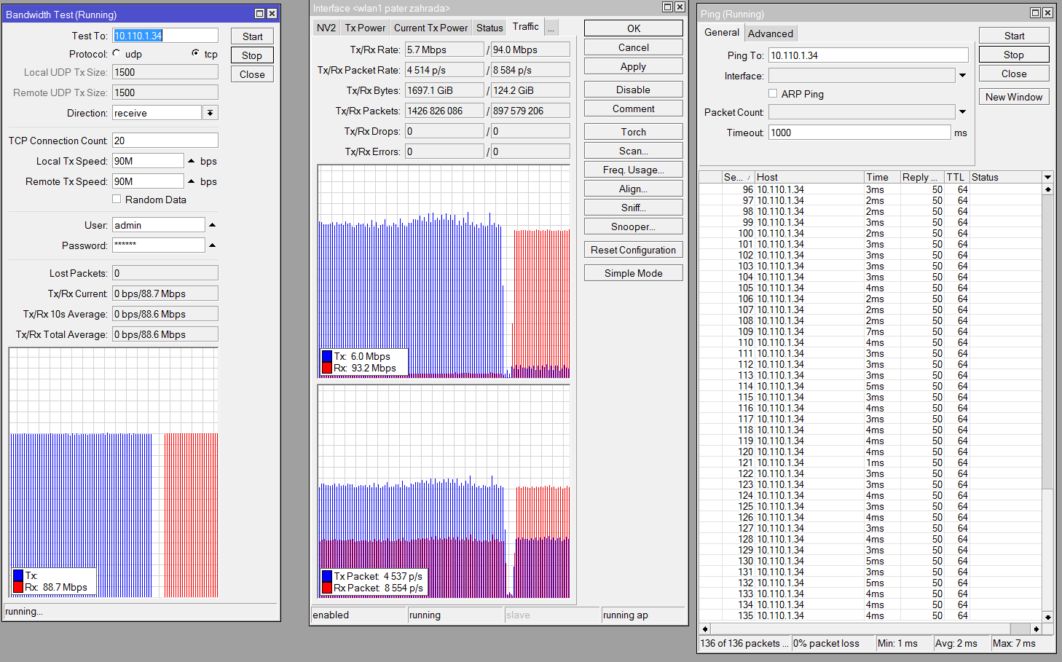Enable the Random Data checkbox

(117, 199)
